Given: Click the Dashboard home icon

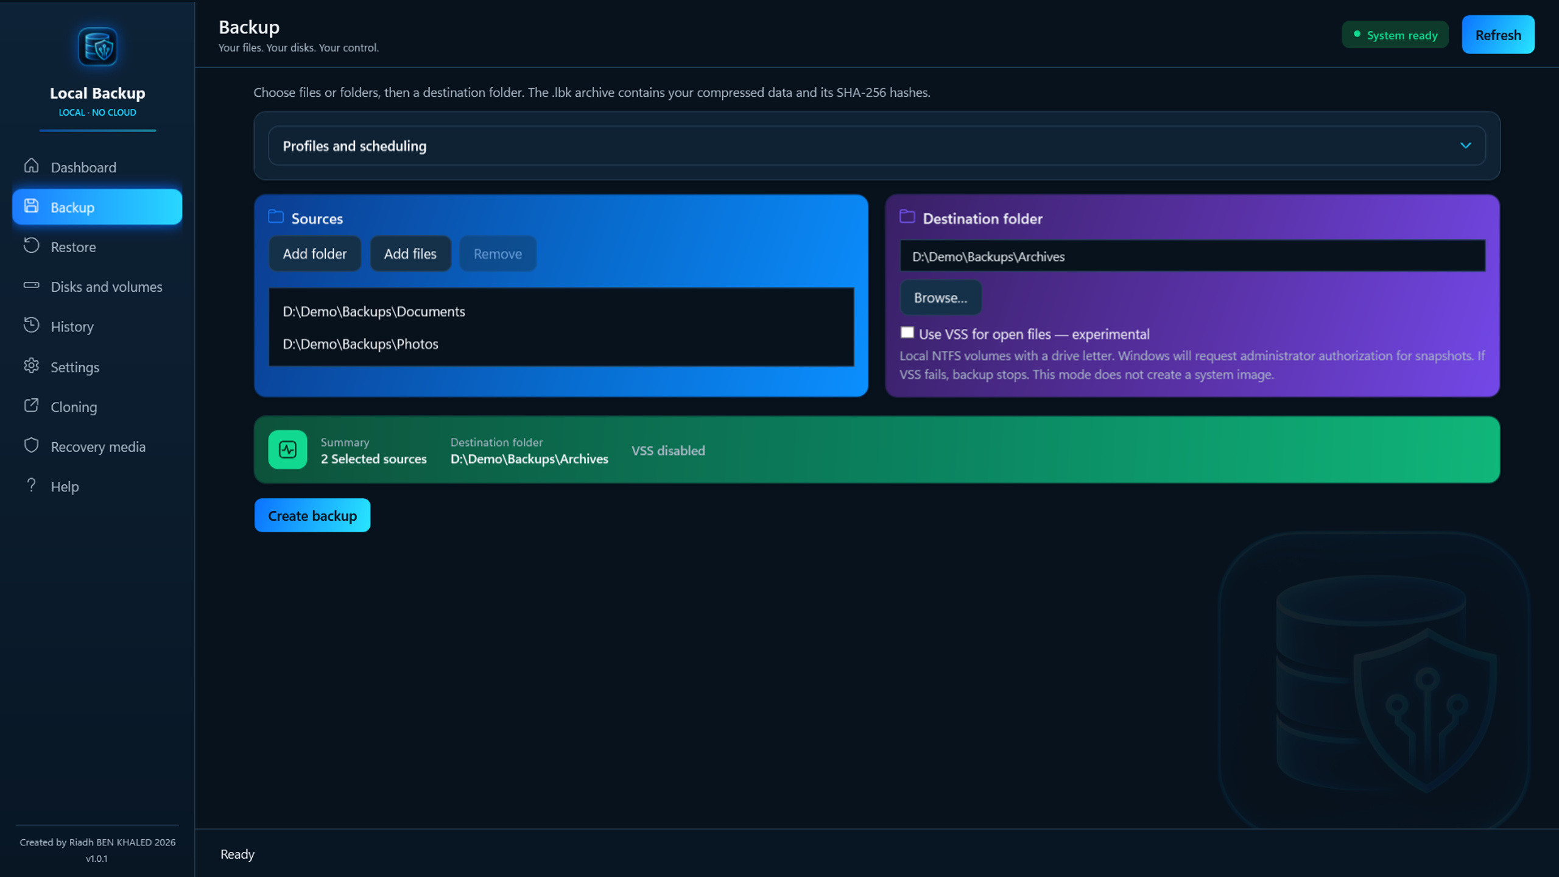Looking at the screenshot, I should point(31,166).
